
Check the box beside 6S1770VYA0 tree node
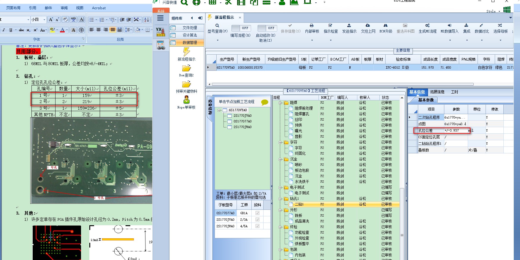tap(225, 110)
